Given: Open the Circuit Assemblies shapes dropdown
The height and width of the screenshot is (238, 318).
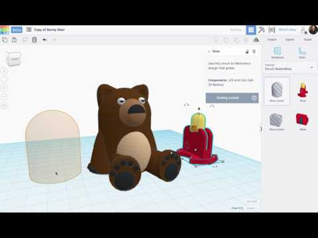Looking at the screenshot, I should tap(290, 67).
